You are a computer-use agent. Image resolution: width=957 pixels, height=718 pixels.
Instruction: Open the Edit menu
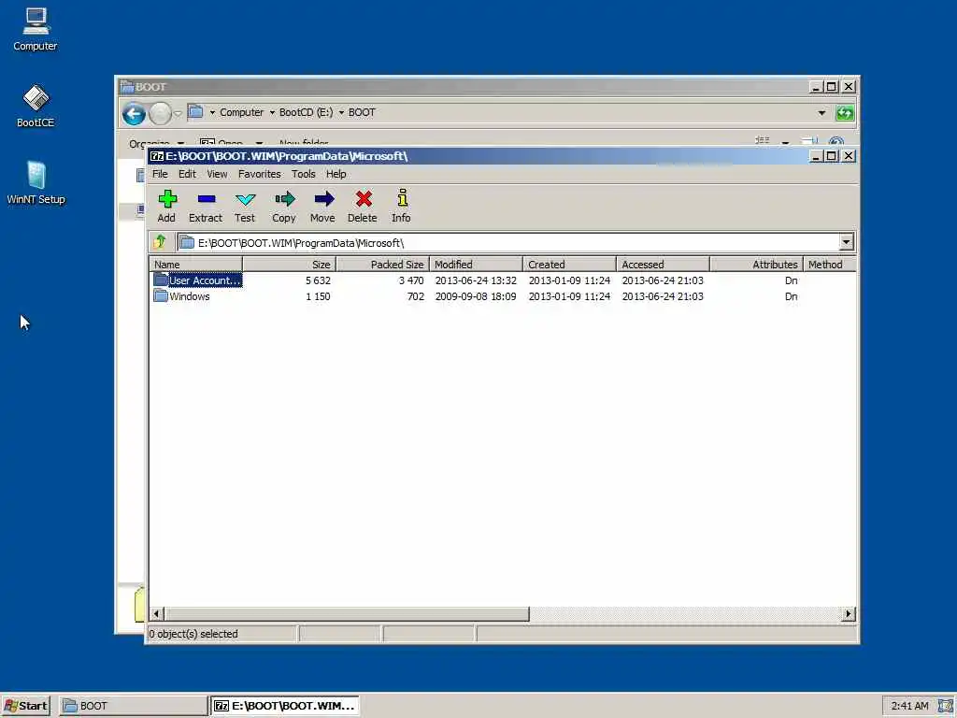[187, 174]
